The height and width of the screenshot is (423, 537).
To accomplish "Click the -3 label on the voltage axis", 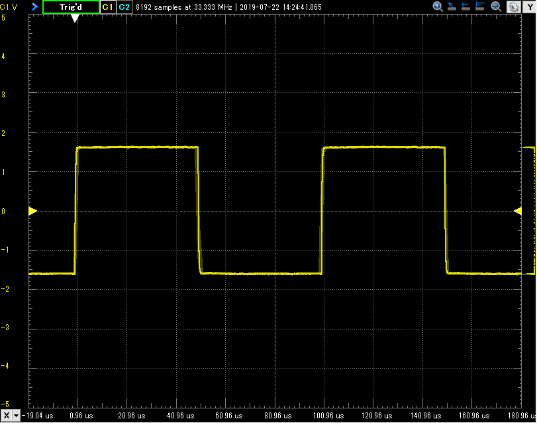I will click(5, 328).
